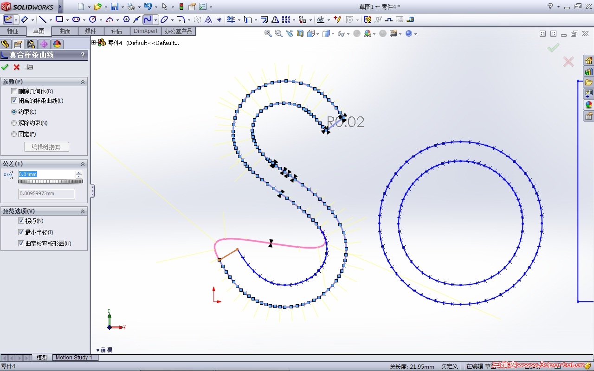This screenshot has height=371, width=594.
Task: Select the Ellipse sketch tool
Action: tap(164, 19)
